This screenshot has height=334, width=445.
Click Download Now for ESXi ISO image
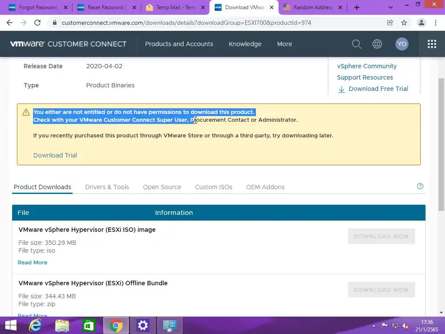[381, 236]
